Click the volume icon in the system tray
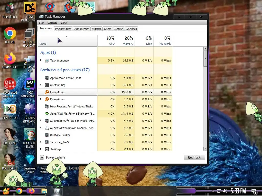 click(225, 191)
